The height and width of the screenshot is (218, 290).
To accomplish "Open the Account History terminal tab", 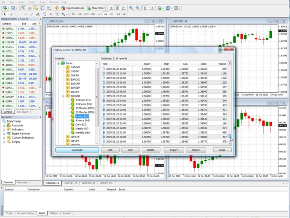I will (x=26, y=213).
